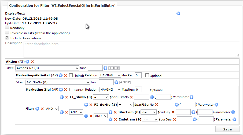243x135 pixels.
Task: Add item with plus icon next to Aktion (AT)
Action: click(27, 62)
